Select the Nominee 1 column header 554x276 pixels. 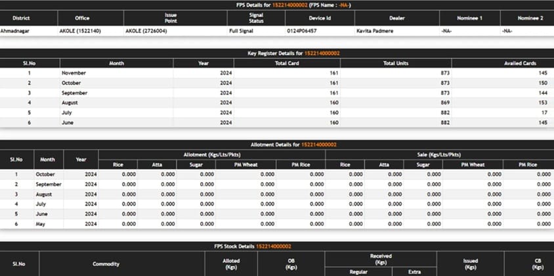click(x=469, y=18)
